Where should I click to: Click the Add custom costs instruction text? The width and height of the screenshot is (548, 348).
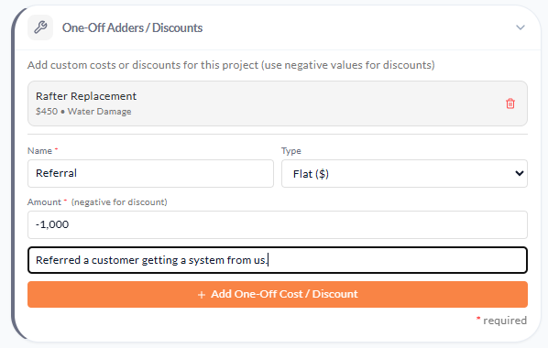231,65
